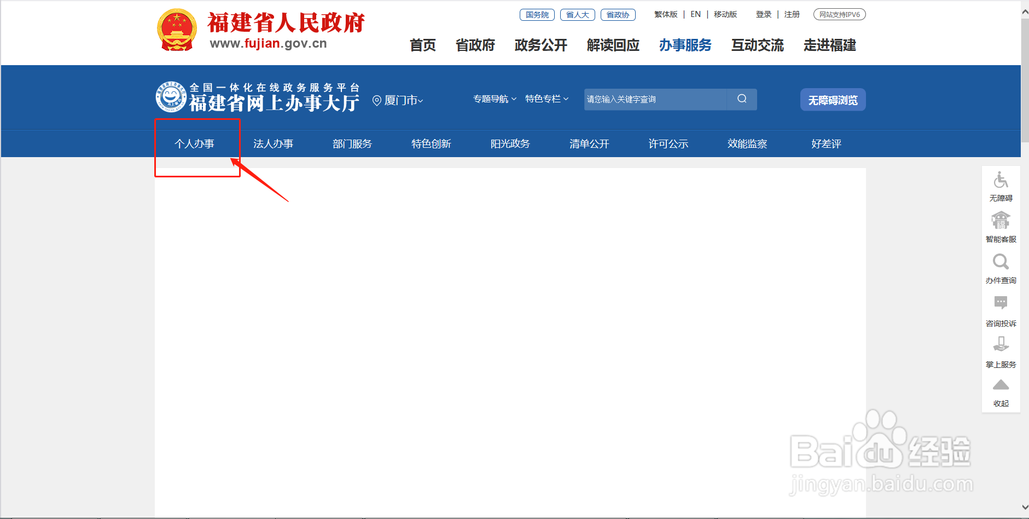Select the 无障碍 accessibility icon in sidebar
1029x519 pixels.
pos(1001,181)
